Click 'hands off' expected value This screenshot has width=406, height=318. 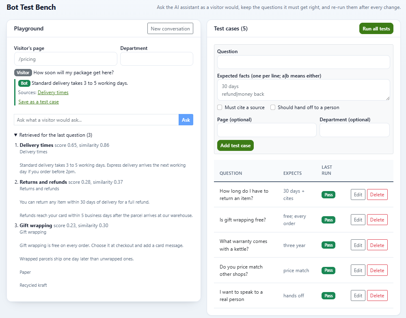pos(294,296)
